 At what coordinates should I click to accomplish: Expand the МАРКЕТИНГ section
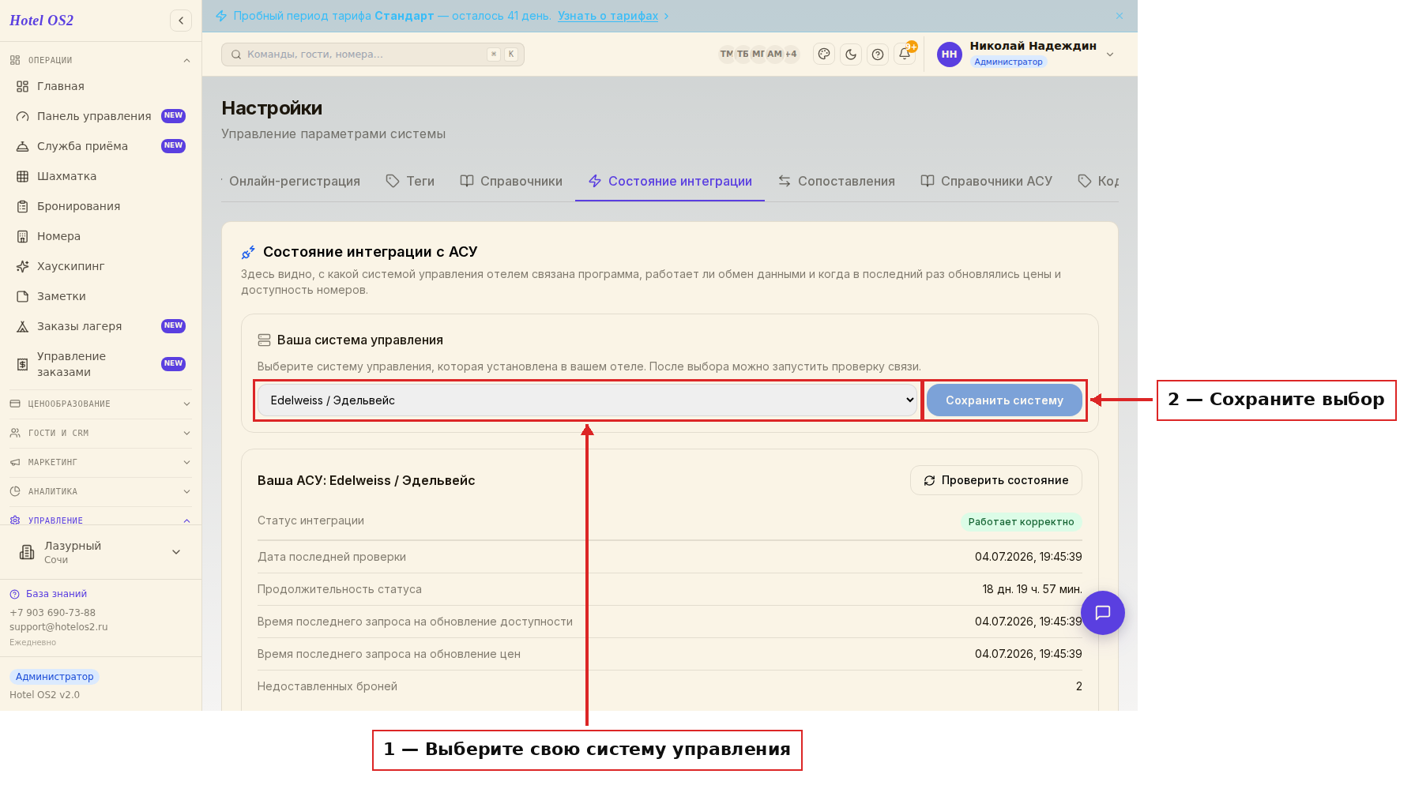[100, 462]
